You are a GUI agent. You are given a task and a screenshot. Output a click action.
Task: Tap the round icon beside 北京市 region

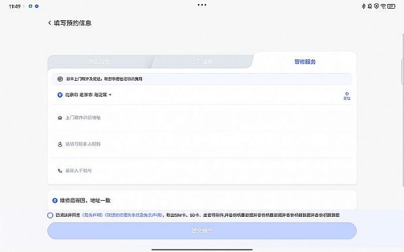[x=59, y=95]
